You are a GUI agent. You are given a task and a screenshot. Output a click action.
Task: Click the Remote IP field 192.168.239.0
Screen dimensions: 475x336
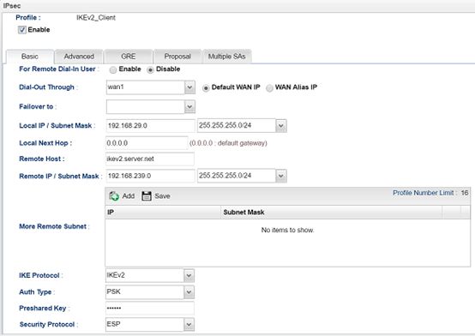point(150,176)
